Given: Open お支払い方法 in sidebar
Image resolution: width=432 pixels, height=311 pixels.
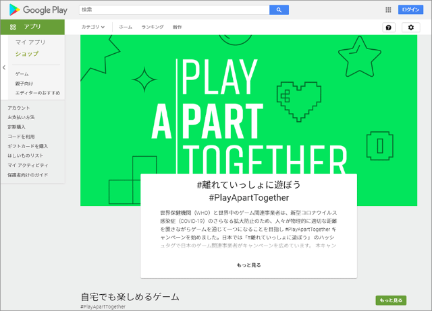Looking at the screenshot, I should tap(24, 117).
